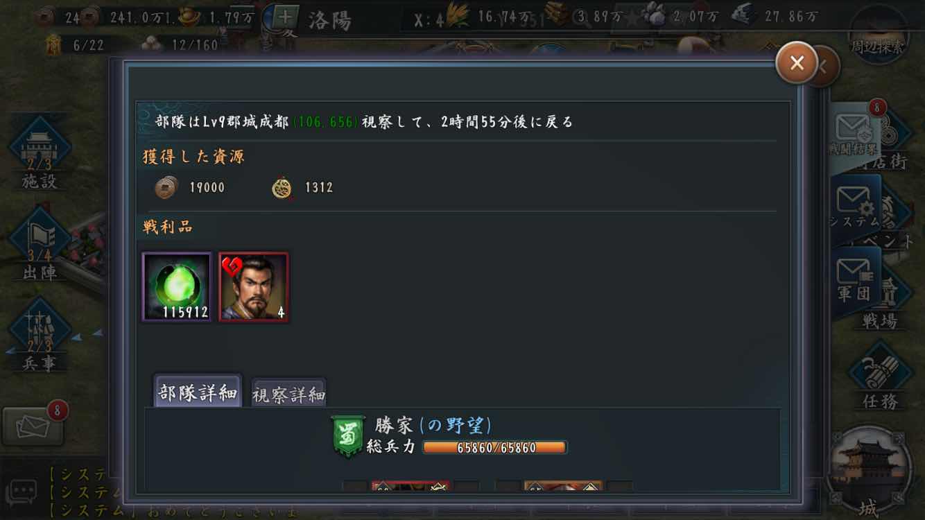Switch to the 視察詳細 tab
The width and height of the screenshot is (925, 520).
[288, 395]
